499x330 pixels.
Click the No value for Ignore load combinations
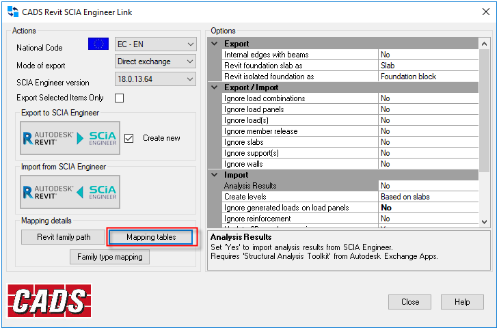429,98
